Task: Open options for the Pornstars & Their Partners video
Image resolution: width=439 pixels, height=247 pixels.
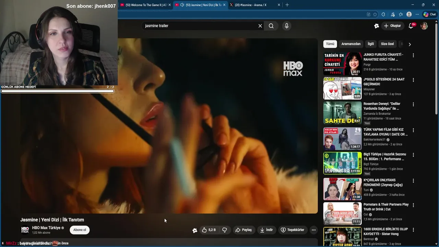Action: (413, 205)
